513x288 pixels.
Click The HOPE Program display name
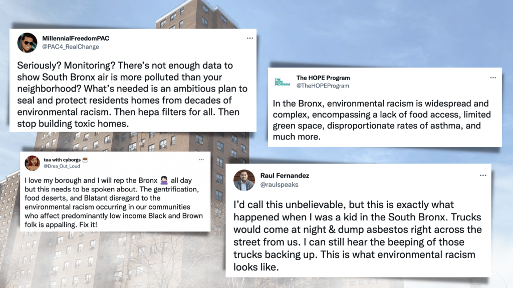[x=323, y=78]
